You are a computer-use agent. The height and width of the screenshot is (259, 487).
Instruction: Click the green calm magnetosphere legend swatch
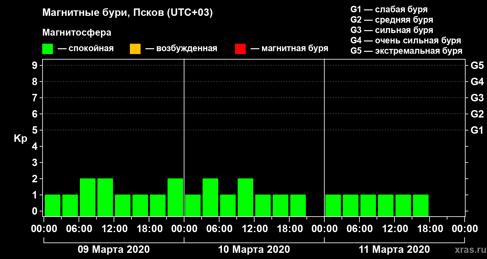pyautogui.click(x=47, y=49)
